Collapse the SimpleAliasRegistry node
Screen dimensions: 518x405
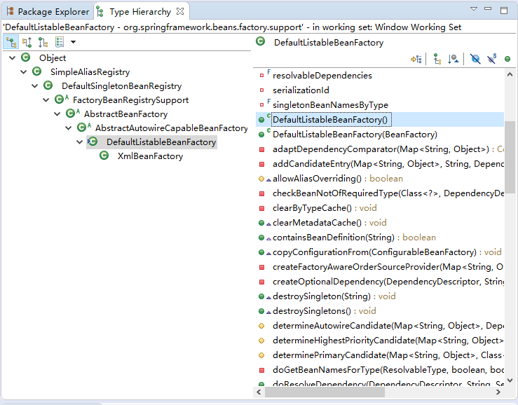pyautogui.click(x=24, y=71)
